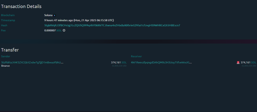The image size is (257, 112).
Task: Click the Receiver column label
Action: coord(136,56)
